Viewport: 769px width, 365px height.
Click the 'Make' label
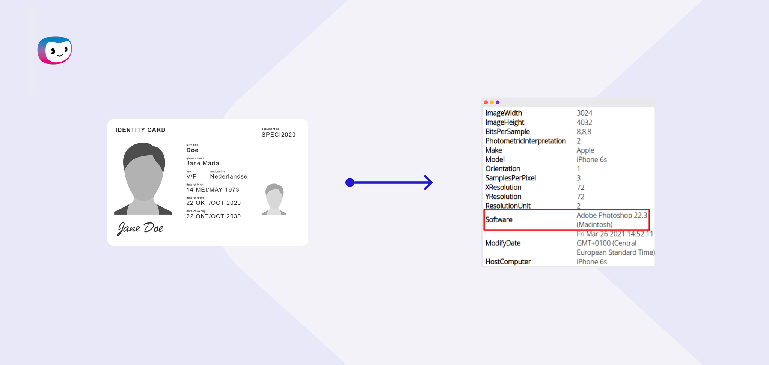pos(493,150)
